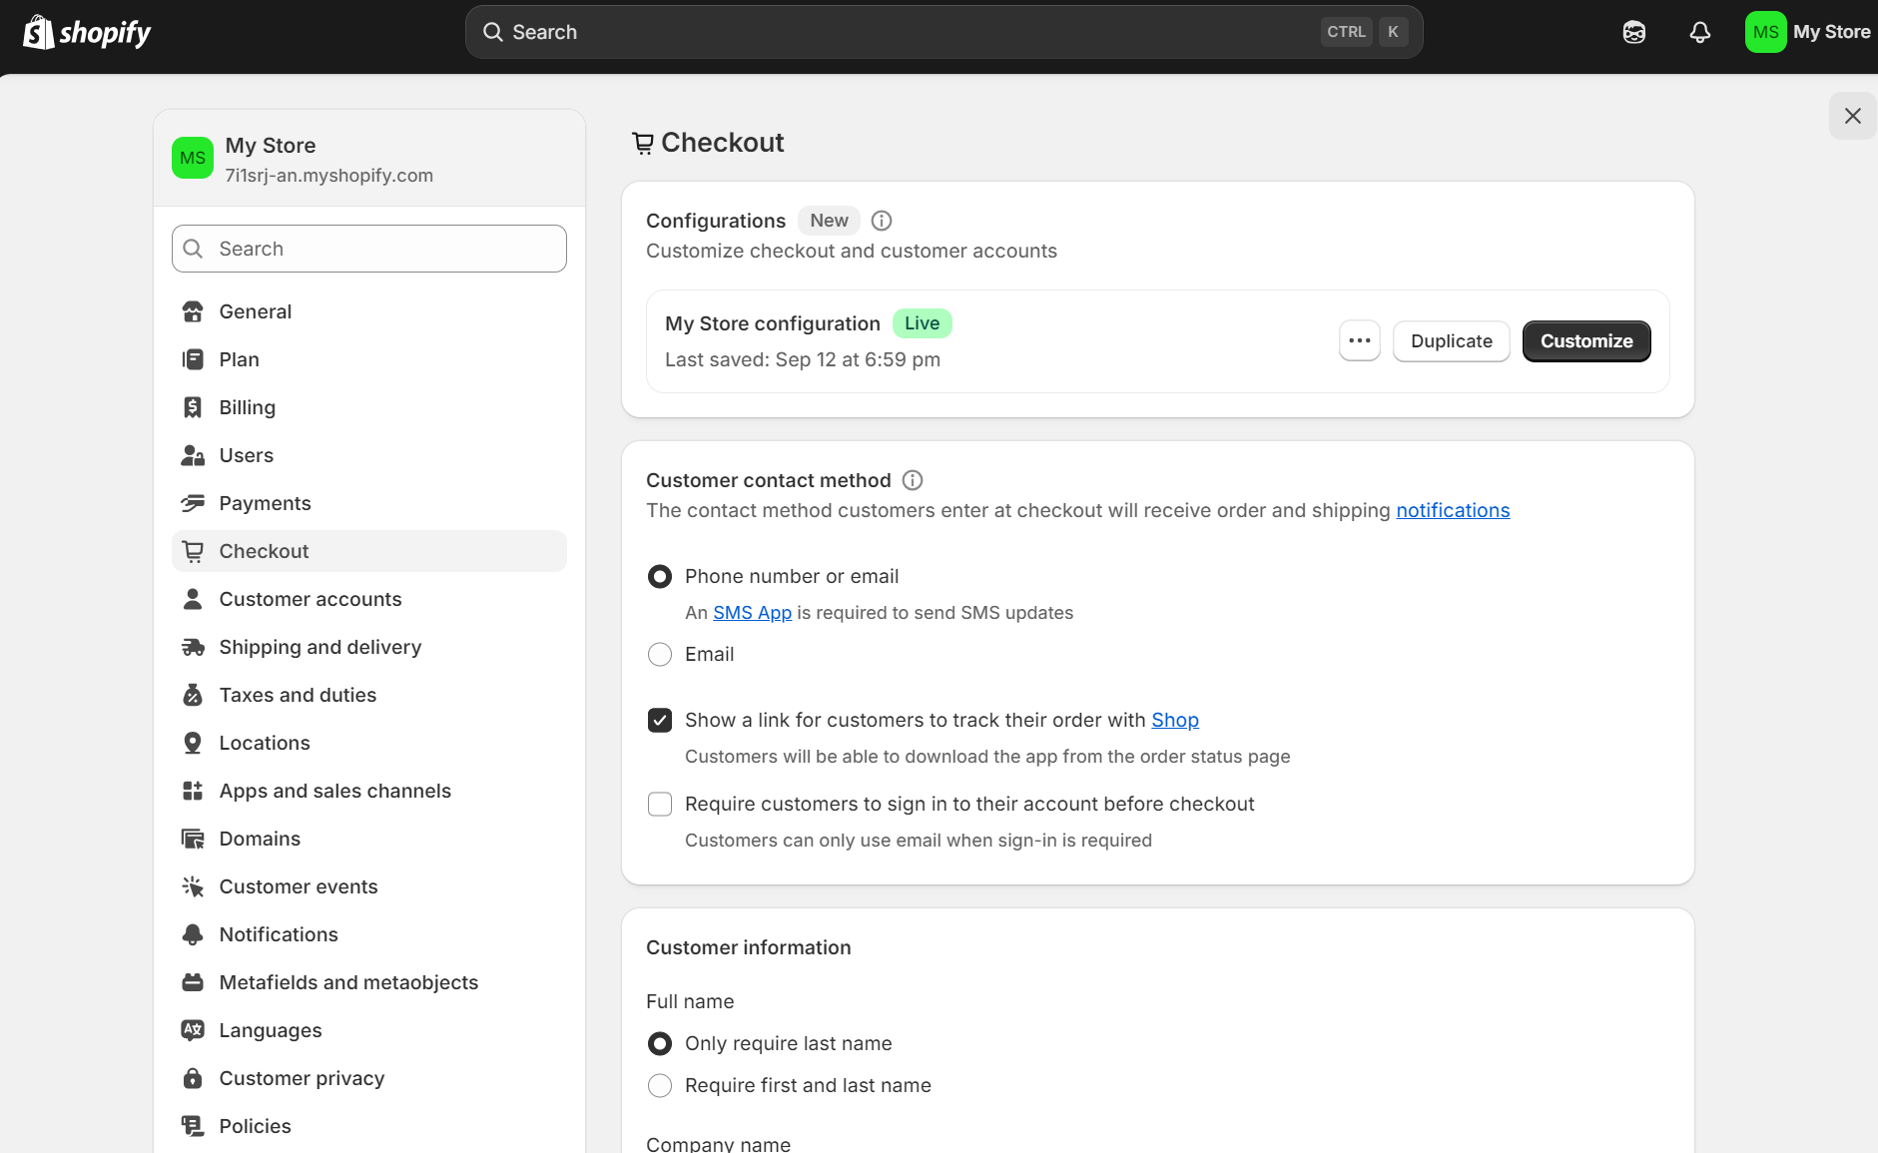Click the Domains icon in sidebar
This screenshot has height=1153, width=1878.
[193, 839]
